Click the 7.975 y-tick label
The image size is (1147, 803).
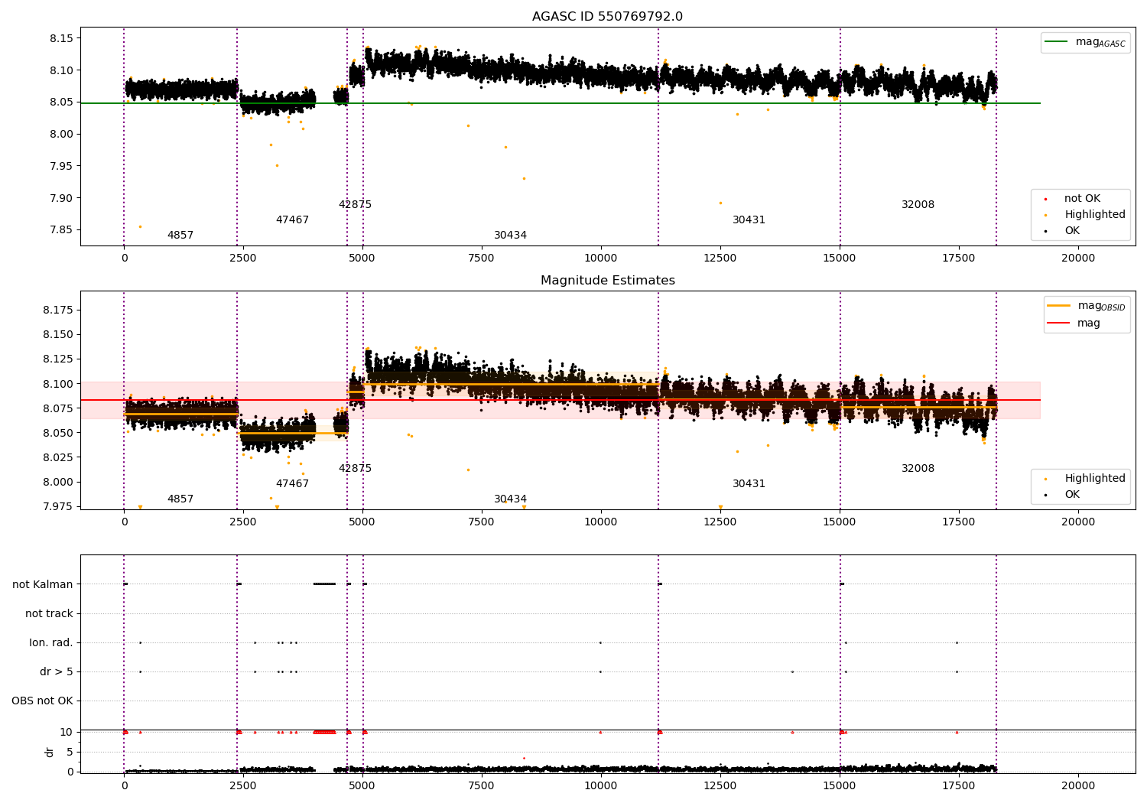[x=58, y=506]
